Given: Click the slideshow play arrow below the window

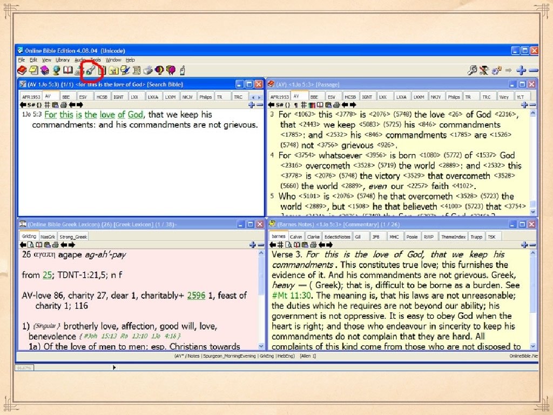Looking at the screenshot, I should click(x=114, y=367).
